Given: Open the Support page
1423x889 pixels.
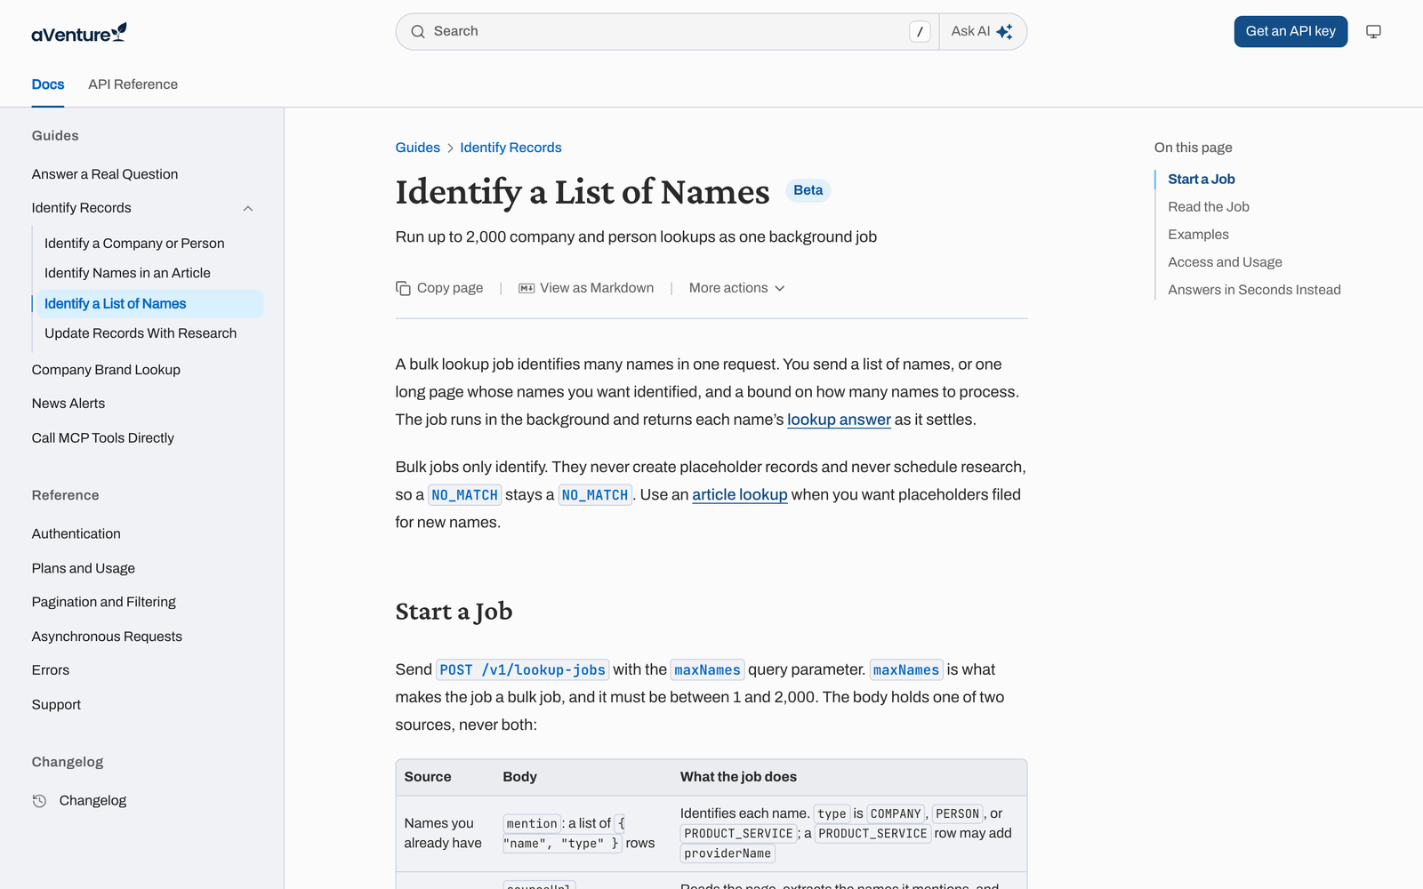Looking at the screenshot, I should pyautogui.click(x=56, y=705).
